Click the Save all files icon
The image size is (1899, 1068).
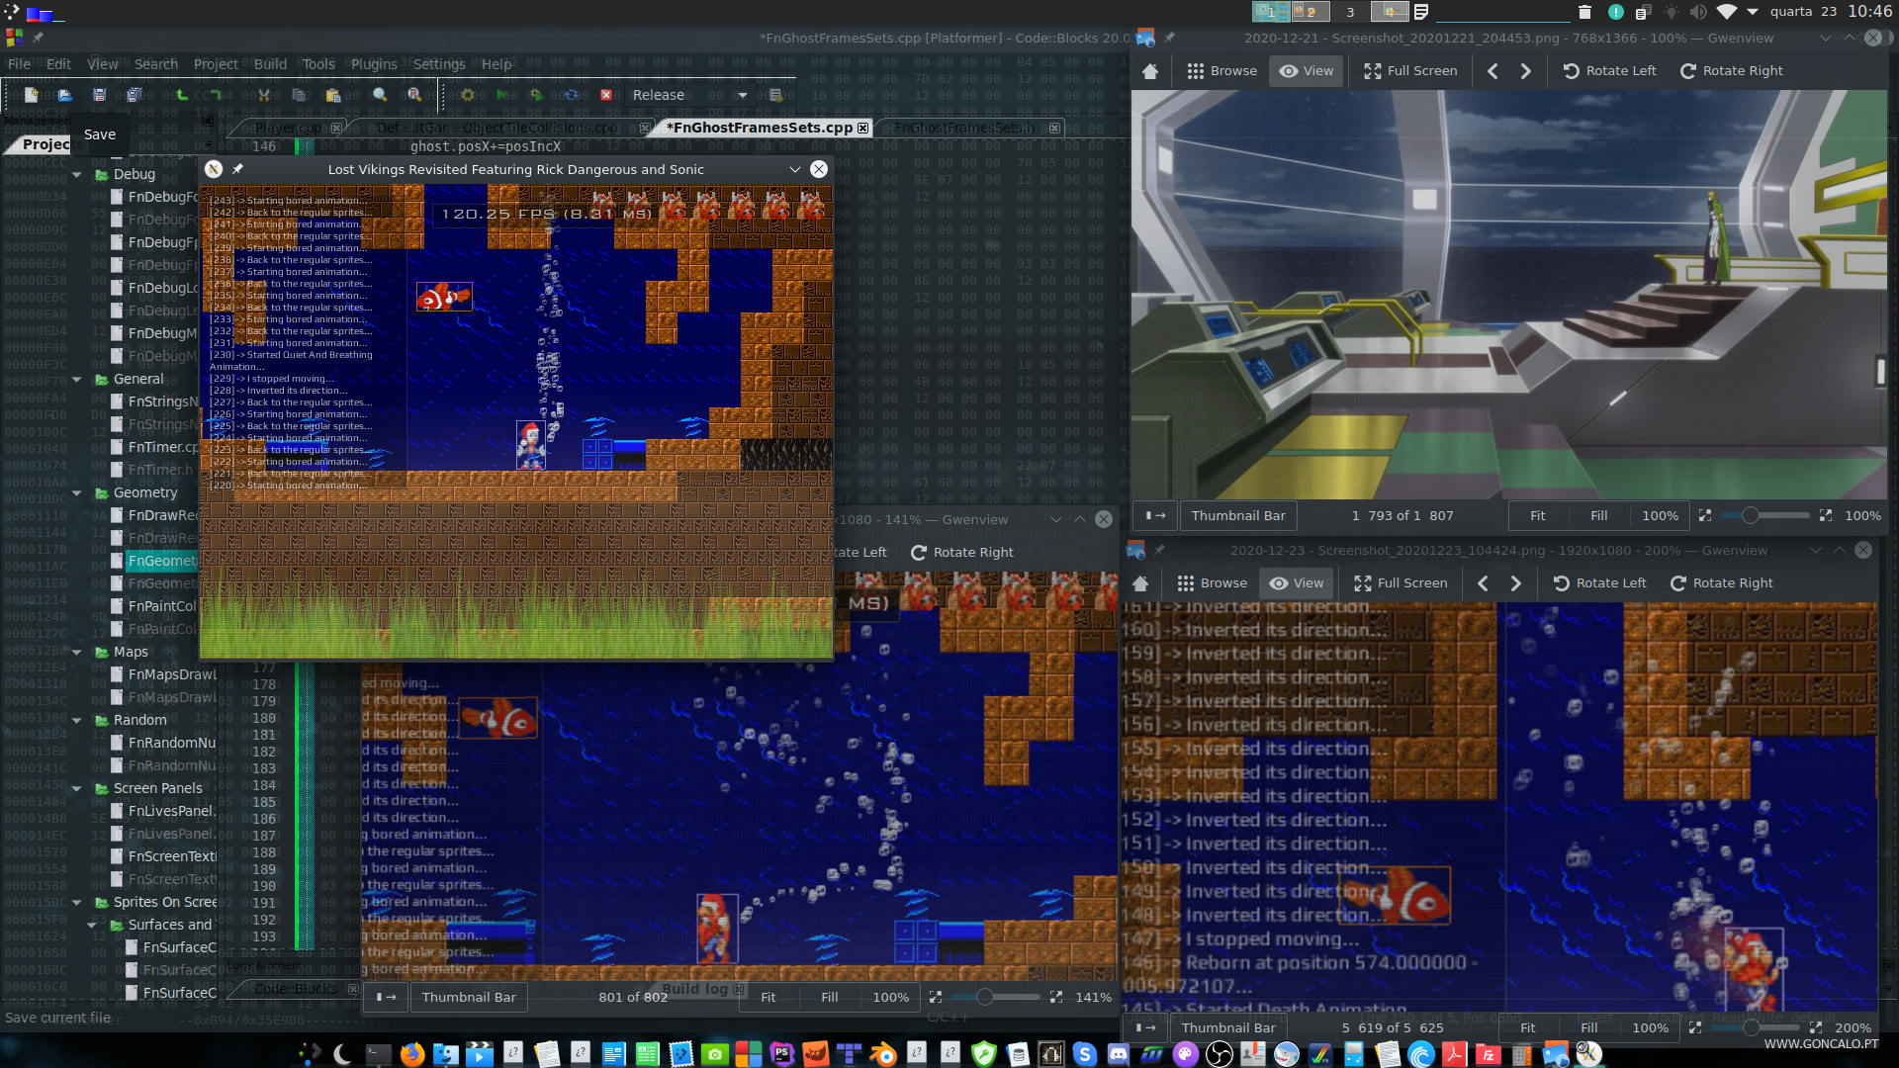pyautogui.click(x=134, y=95)
